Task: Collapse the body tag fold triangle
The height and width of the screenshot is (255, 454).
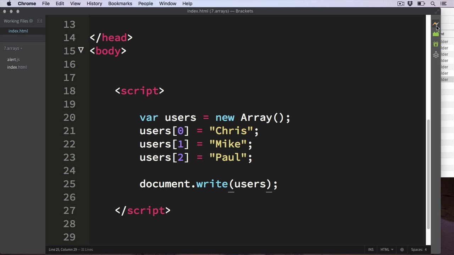Action: pyautogui.click(x=81, y=51)
